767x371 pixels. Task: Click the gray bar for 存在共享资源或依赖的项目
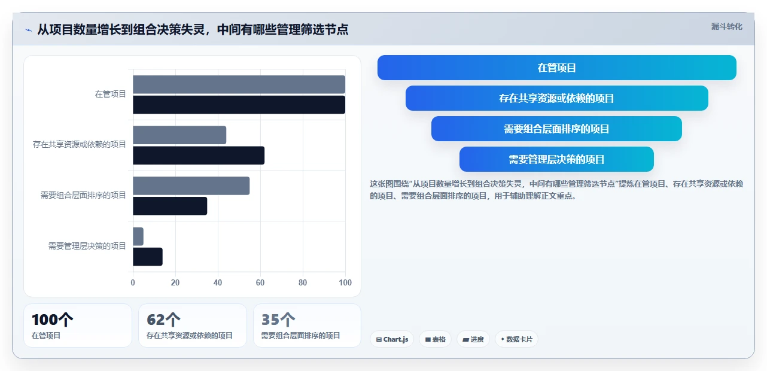(179, 135)
